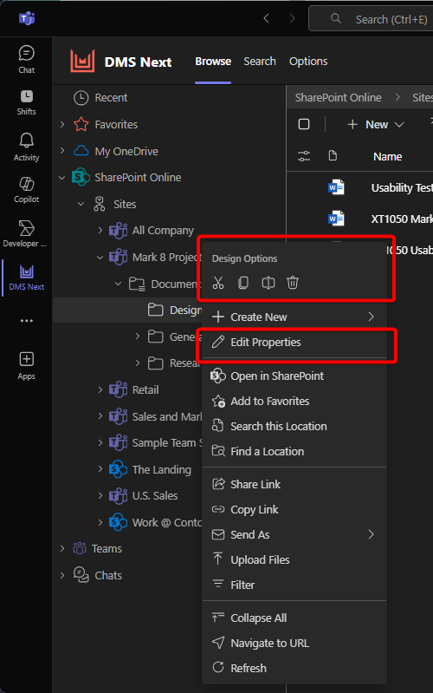433x693 pixels.
Task: Expand the Chats node
Action: pyautogui.click(x=62, y=575)
